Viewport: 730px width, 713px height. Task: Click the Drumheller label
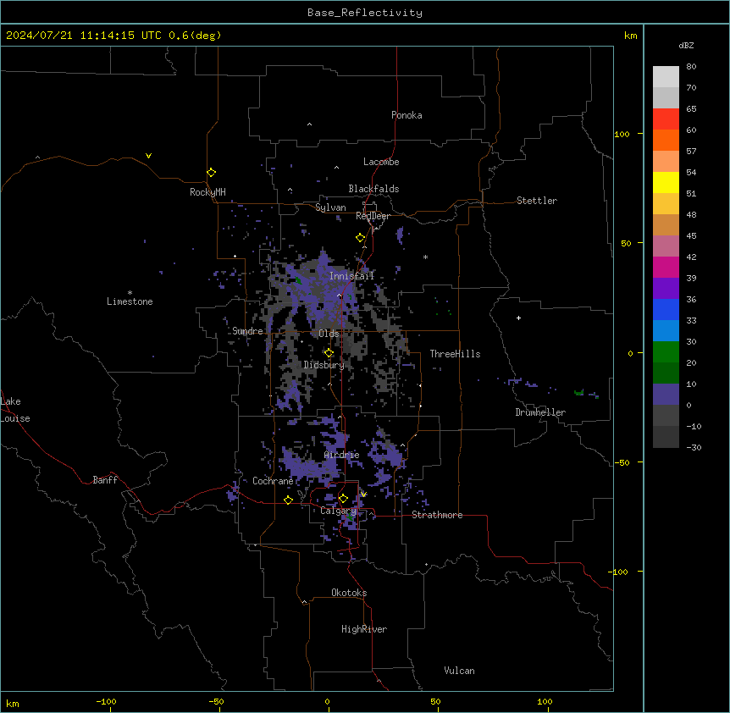click(540, 412)
